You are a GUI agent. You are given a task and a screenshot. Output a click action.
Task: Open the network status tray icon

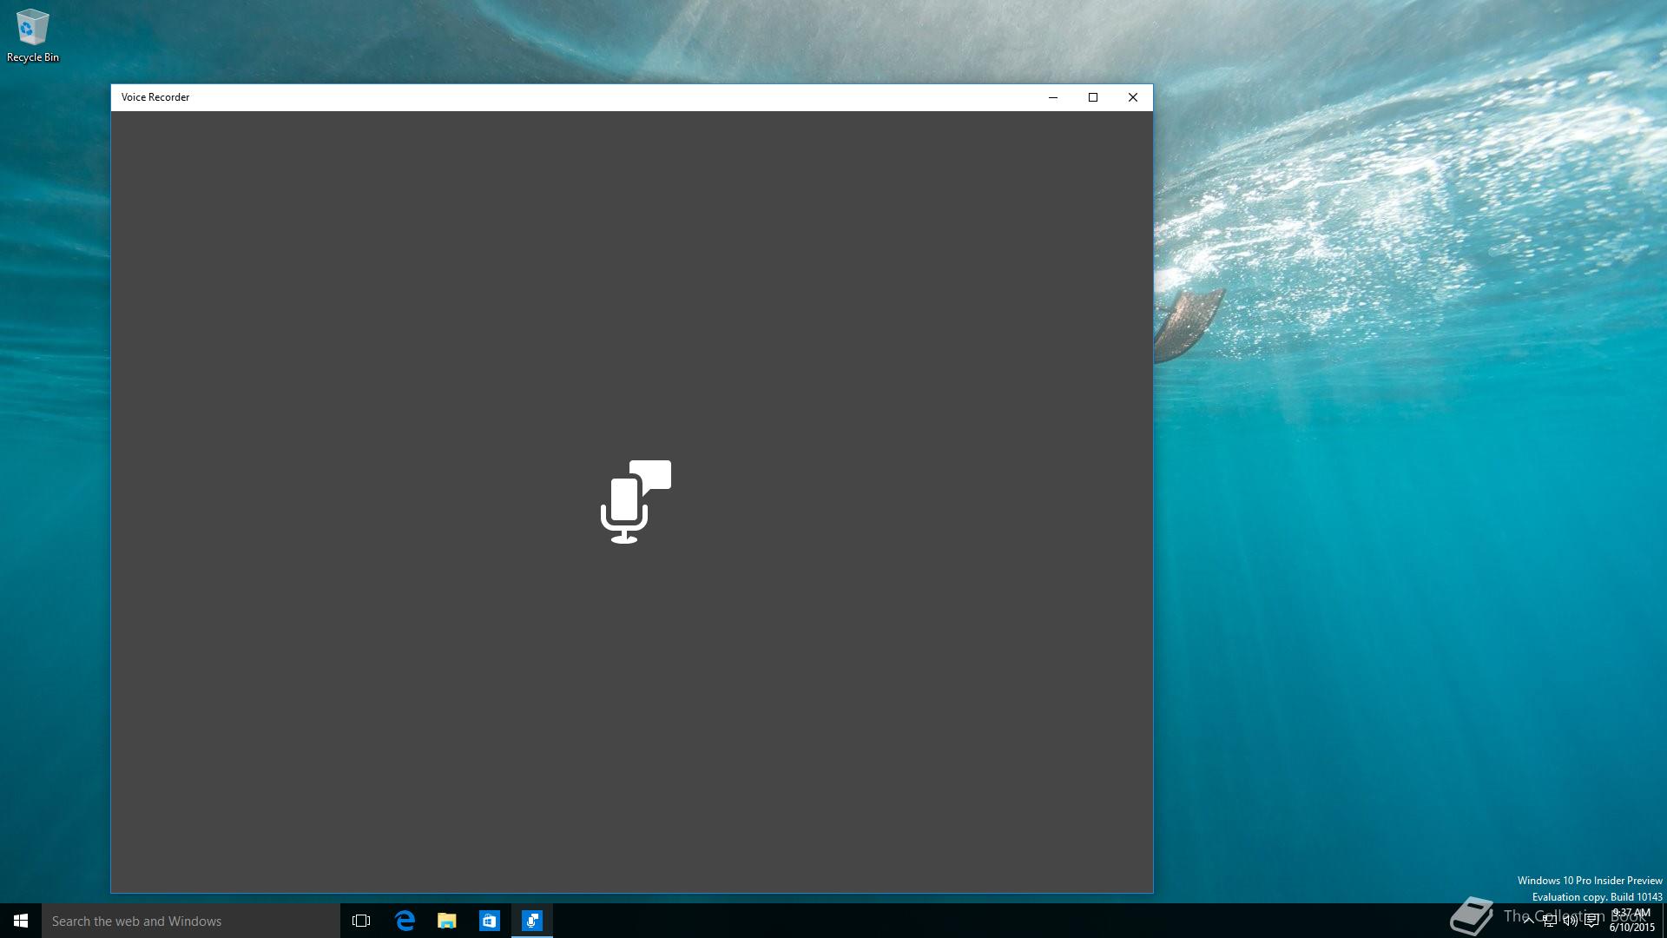point(1550,921)
